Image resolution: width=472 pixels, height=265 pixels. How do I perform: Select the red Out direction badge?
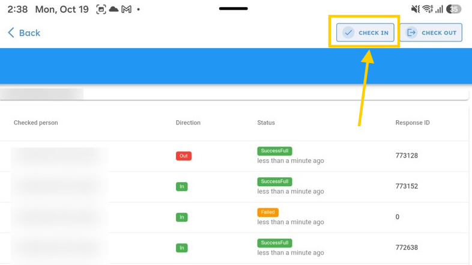click(184, 156)
